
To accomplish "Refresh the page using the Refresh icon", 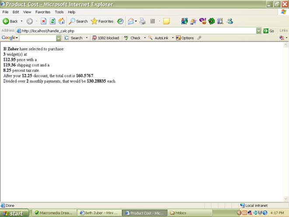I will point(52,21).
